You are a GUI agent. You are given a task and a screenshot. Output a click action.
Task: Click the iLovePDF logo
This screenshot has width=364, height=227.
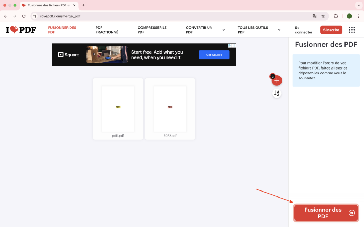(21, 30)
